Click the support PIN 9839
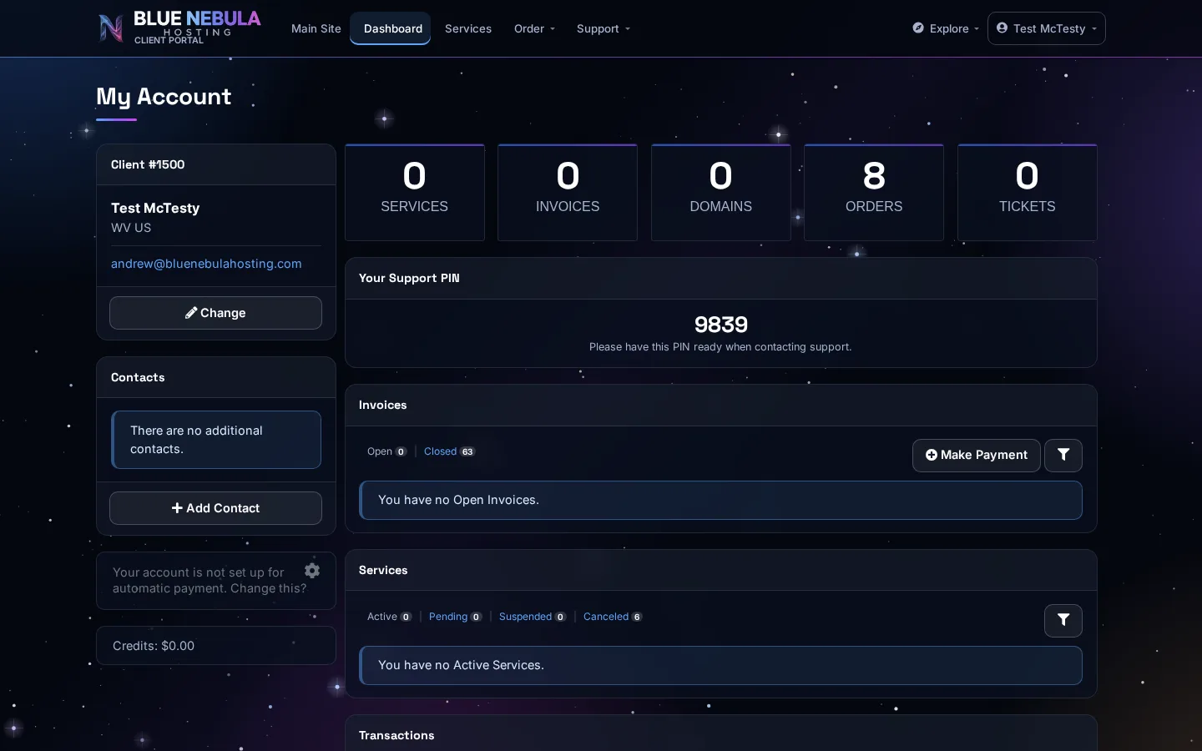 coord(721,325)
